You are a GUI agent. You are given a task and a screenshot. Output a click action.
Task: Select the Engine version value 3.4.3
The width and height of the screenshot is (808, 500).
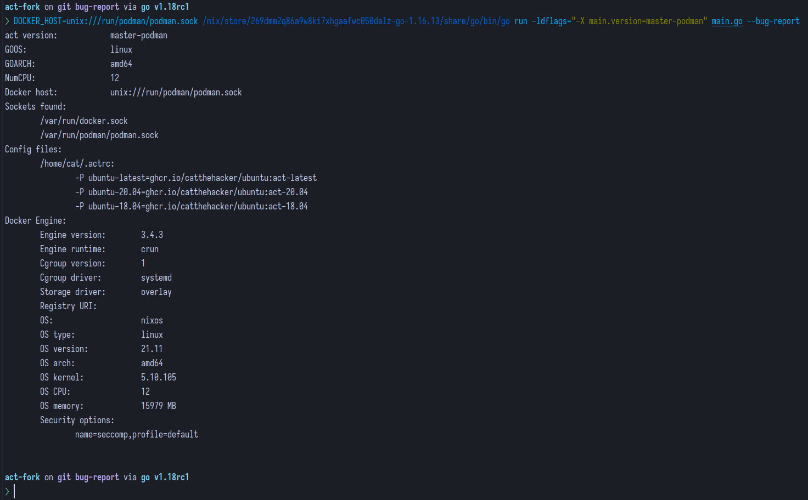[152, 235]
